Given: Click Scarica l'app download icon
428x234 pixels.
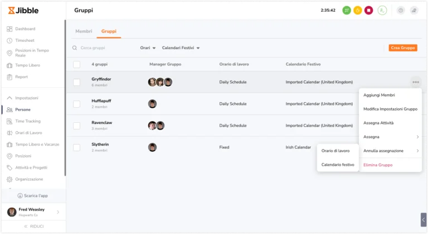Looking at the screenshot, I should tap(20, 195).
